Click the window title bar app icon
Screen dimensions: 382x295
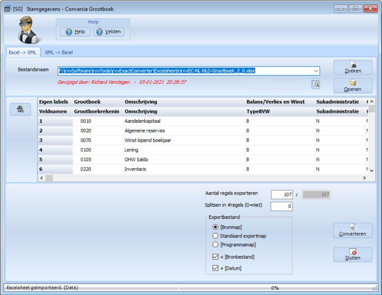point(8,9)
